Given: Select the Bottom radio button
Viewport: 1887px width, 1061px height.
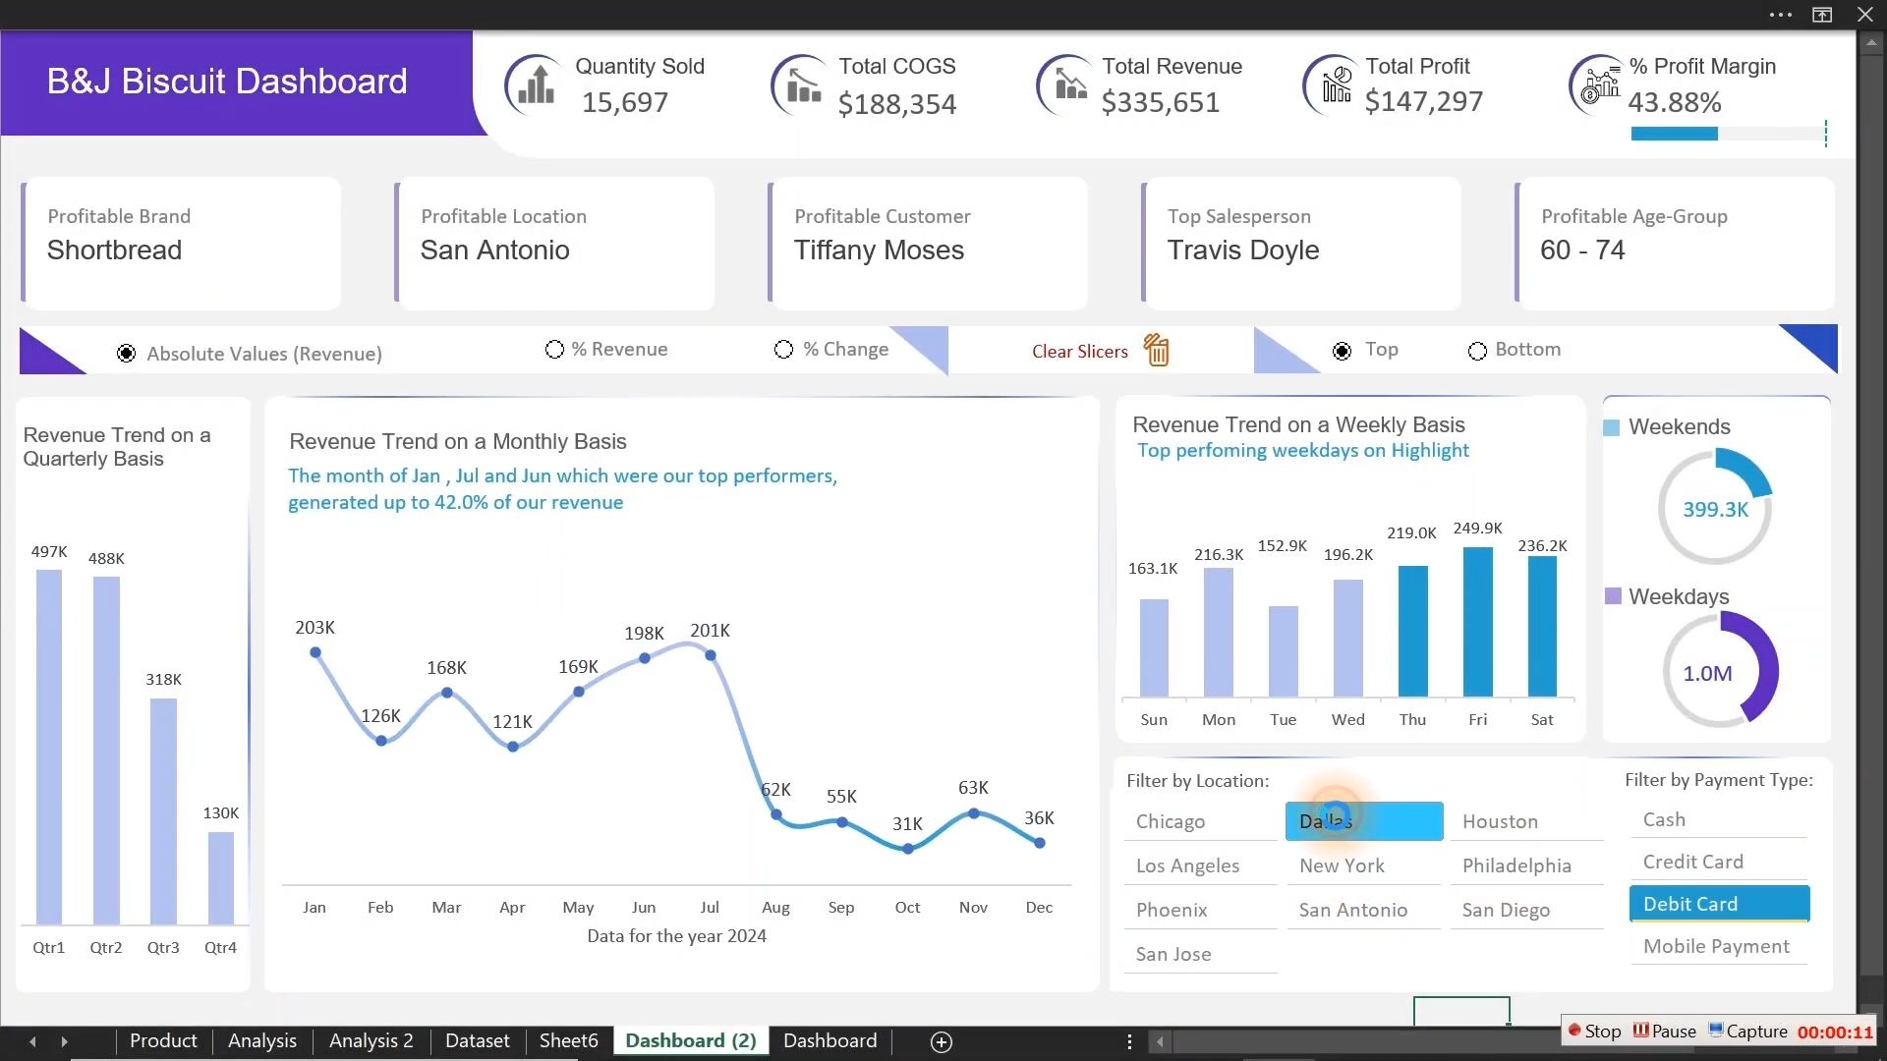Looking at the screenshot, I should tap(1477, 351).
